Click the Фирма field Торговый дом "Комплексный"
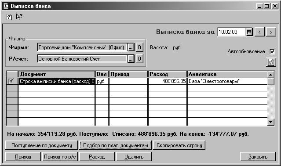The width and height of the screenshot is (281, 166). pyautogui.click(x=82, y=47)
